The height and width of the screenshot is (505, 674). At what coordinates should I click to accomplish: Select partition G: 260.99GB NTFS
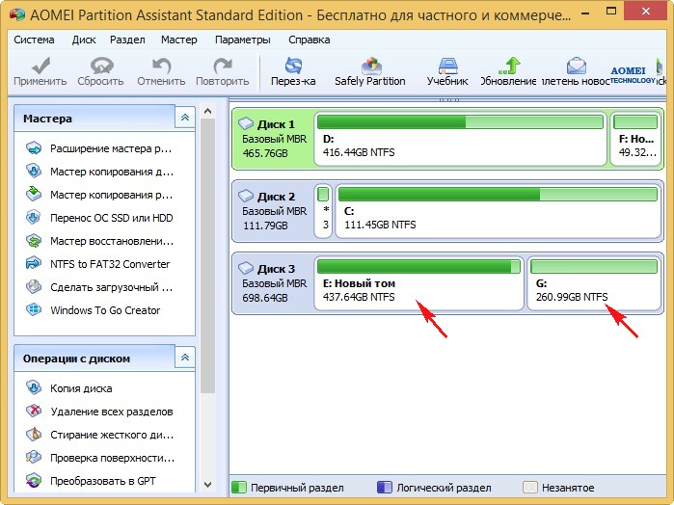coord(594,283)
